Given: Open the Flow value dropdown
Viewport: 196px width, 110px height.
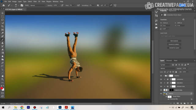Looking at the screenshot, I should click(x=75, y=5).
